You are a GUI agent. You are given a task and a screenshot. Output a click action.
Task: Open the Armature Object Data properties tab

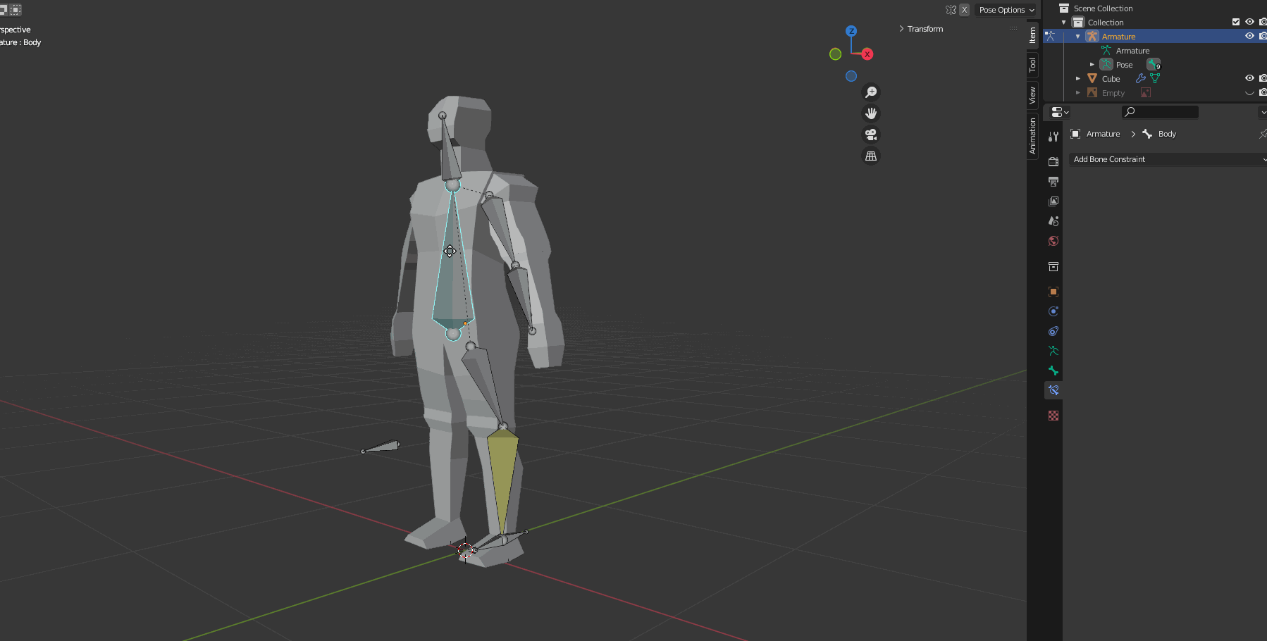tap(1053, 351)
